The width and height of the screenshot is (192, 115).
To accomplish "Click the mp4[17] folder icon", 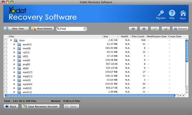I will (19, 72).
